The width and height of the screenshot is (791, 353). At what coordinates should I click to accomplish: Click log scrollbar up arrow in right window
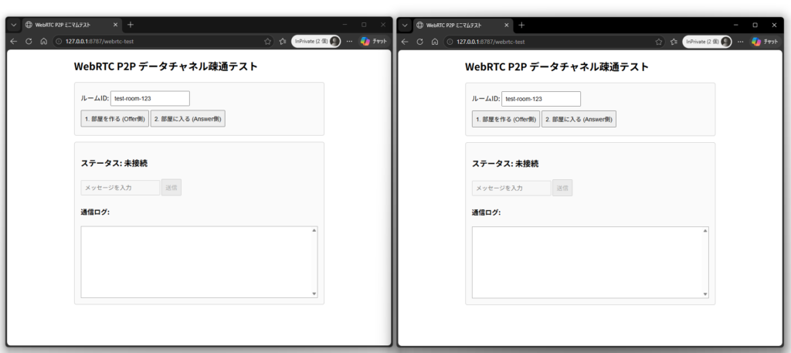click(x=705, y=231)
